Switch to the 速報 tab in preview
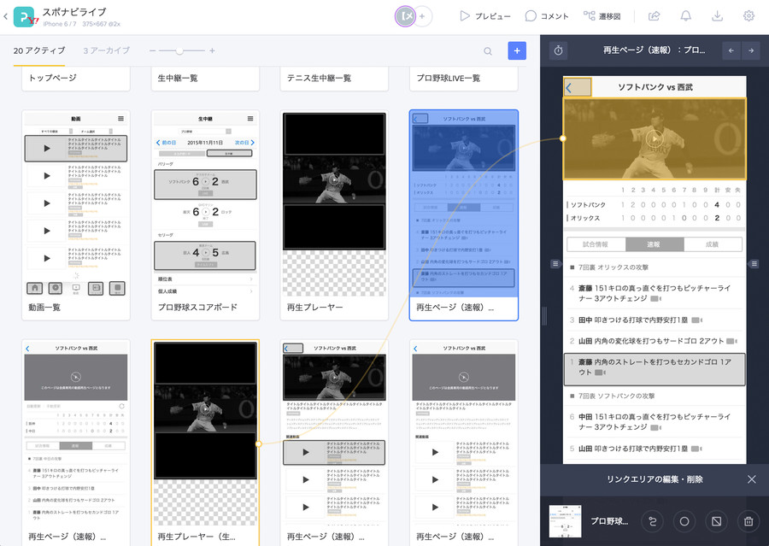Screen dimensions: 769x546 pyautogui.click(x=655, y=244)
